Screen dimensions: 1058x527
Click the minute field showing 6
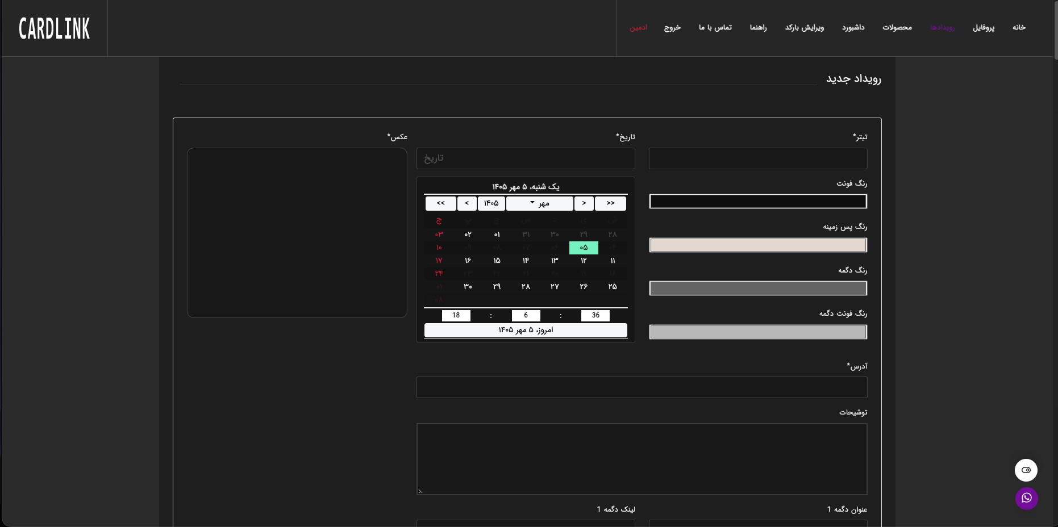[526, 315]
